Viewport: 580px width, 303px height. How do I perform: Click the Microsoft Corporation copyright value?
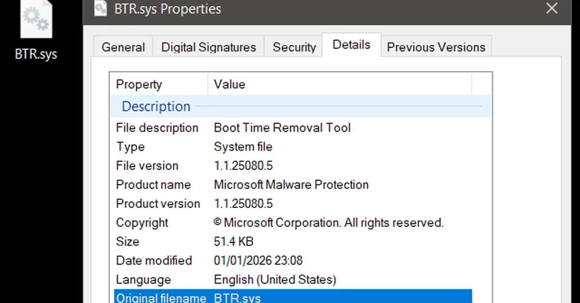pos(329,222)
